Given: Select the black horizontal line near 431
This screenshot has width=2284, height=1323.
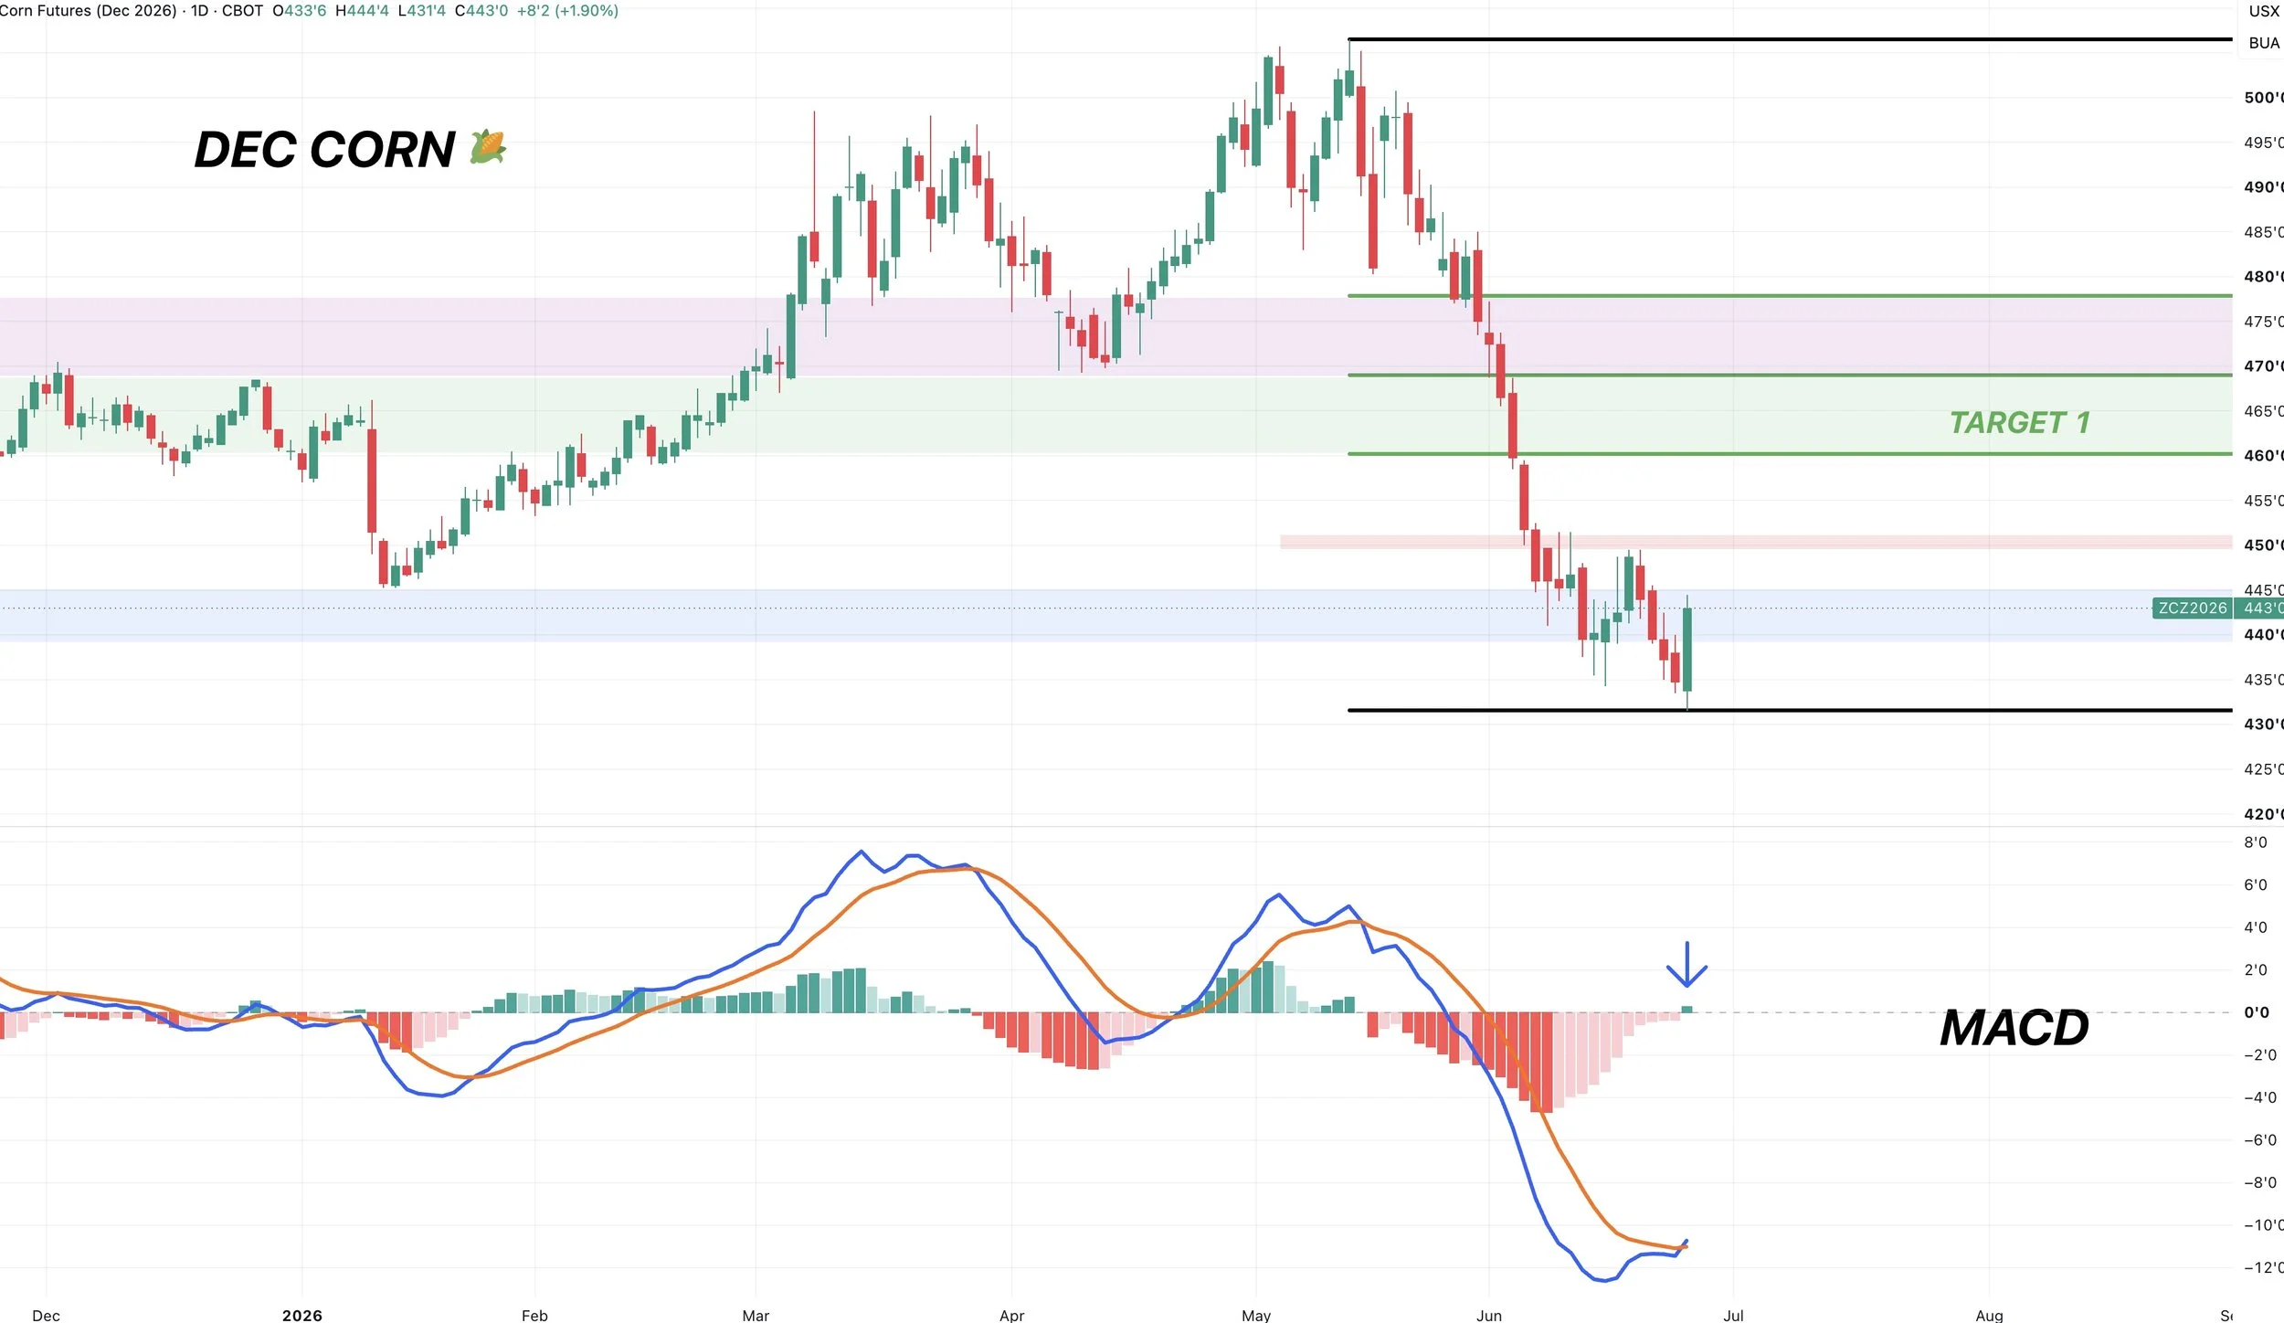Looking at the screenshot, I should (1790, 710).
